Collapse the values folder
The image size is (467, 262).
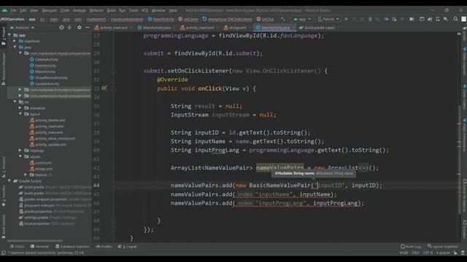20,156
